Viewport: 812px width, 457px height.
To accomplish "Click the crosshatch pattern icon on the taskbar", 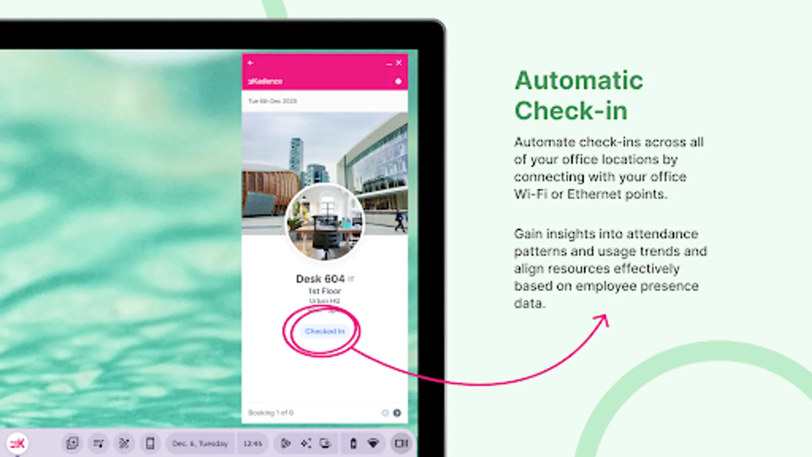I will tap(124, 443).
